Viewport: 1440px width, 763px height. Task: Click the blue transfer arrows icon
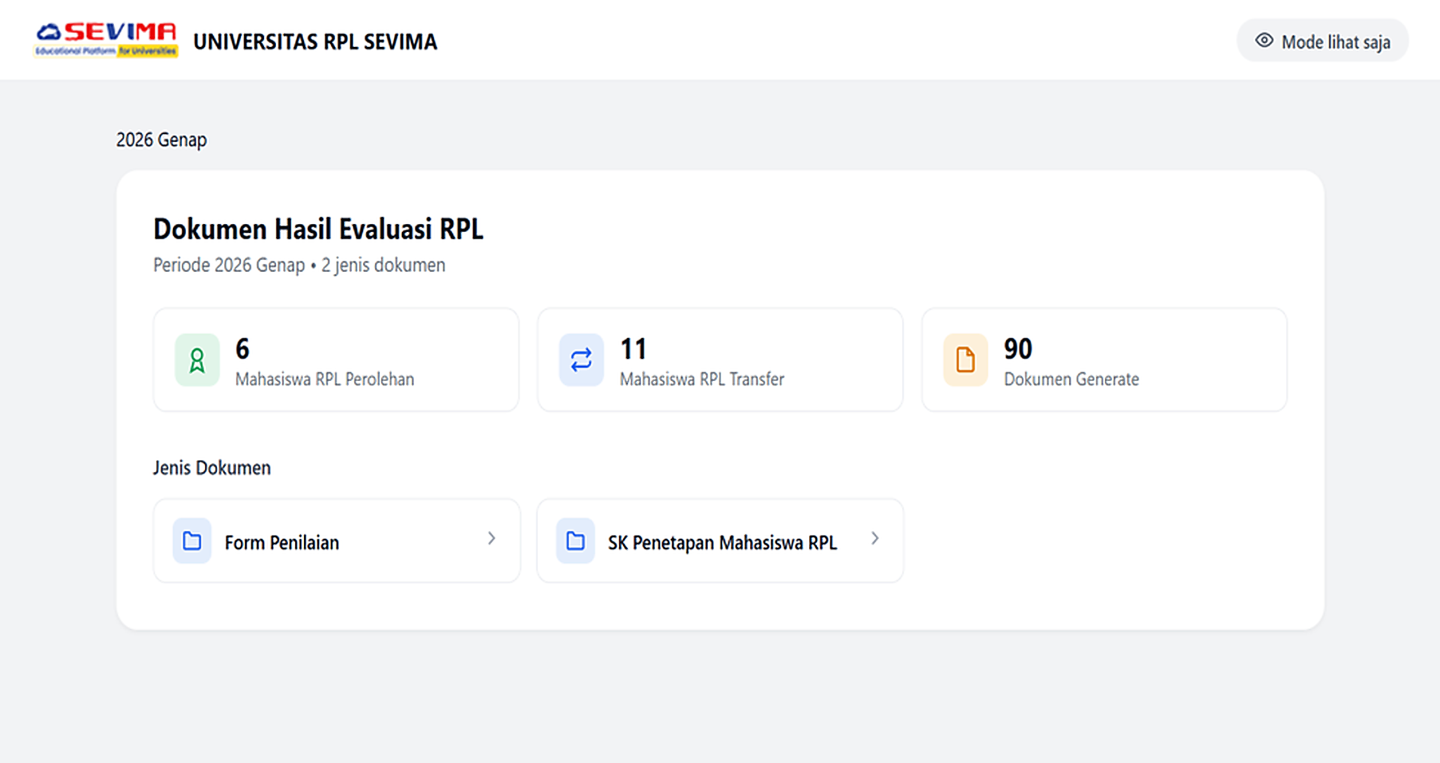pos(581,360)
